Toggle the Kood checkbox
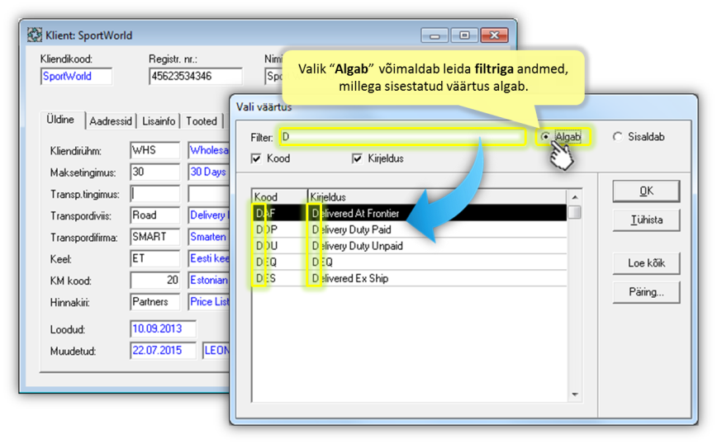 256,158
